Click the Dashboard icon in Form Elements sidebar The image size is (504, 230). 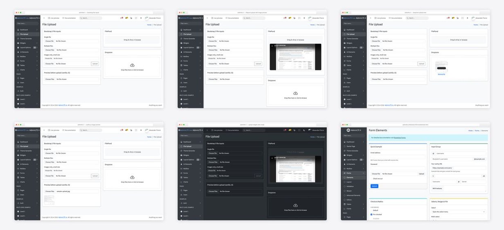344,142
